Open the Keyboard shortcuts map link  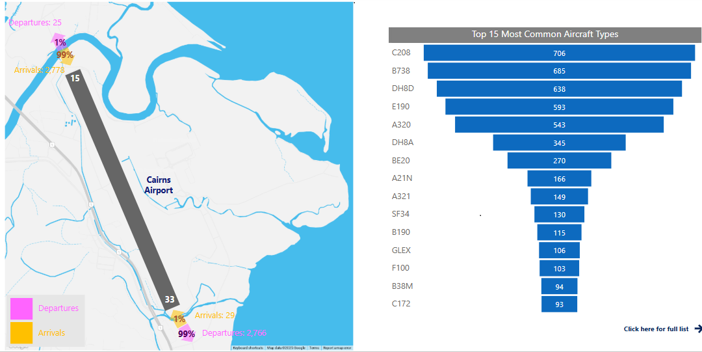click(x=248, y=348)
